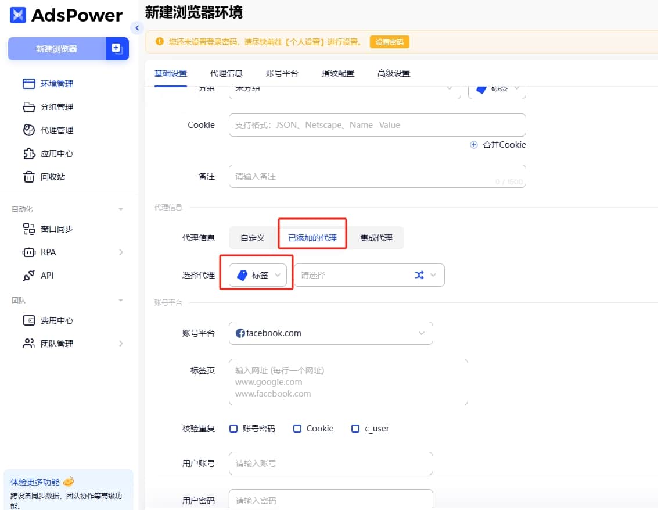Click the orange warning icon in banner
Viewport: 658px width, 510px height.
point(160,42)
